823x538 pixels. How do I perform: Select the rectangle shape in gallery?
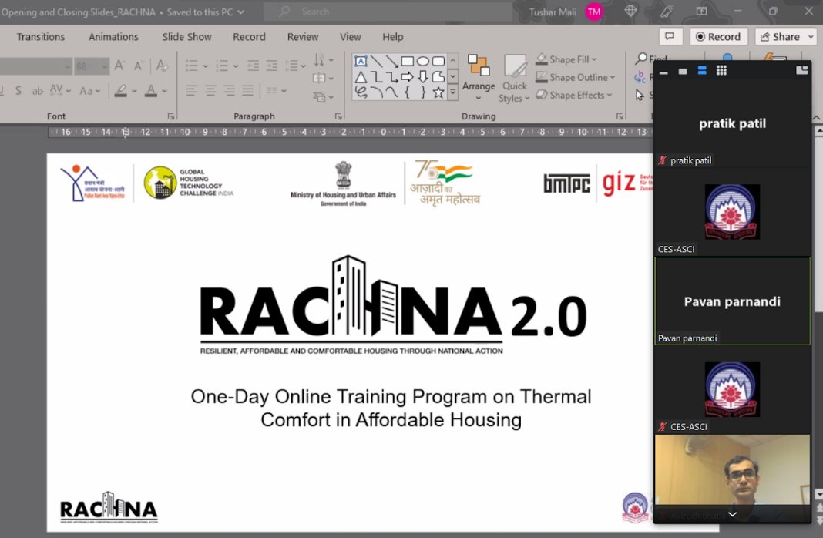tap(408, 62)
